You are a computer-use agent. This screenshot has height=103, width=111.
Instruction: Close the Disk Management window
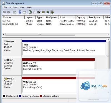point(107,3)
